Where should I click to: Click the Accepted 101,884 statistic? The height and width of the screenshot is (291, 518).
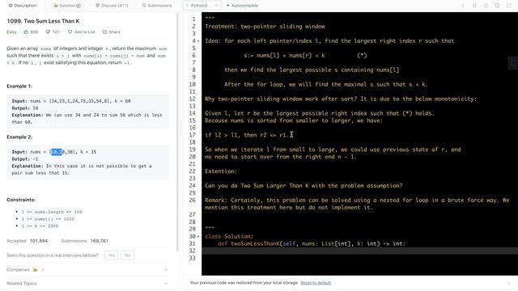point(27,241)
